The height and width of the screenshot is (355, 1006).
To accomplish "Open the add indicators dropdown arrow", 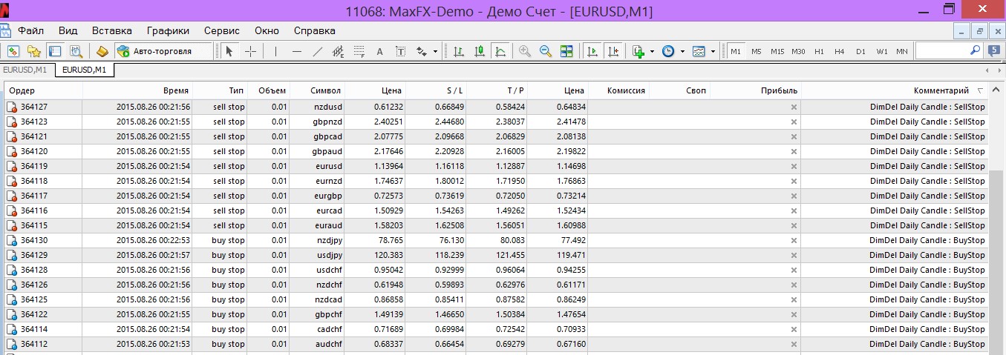I will (x=652, y=52).
